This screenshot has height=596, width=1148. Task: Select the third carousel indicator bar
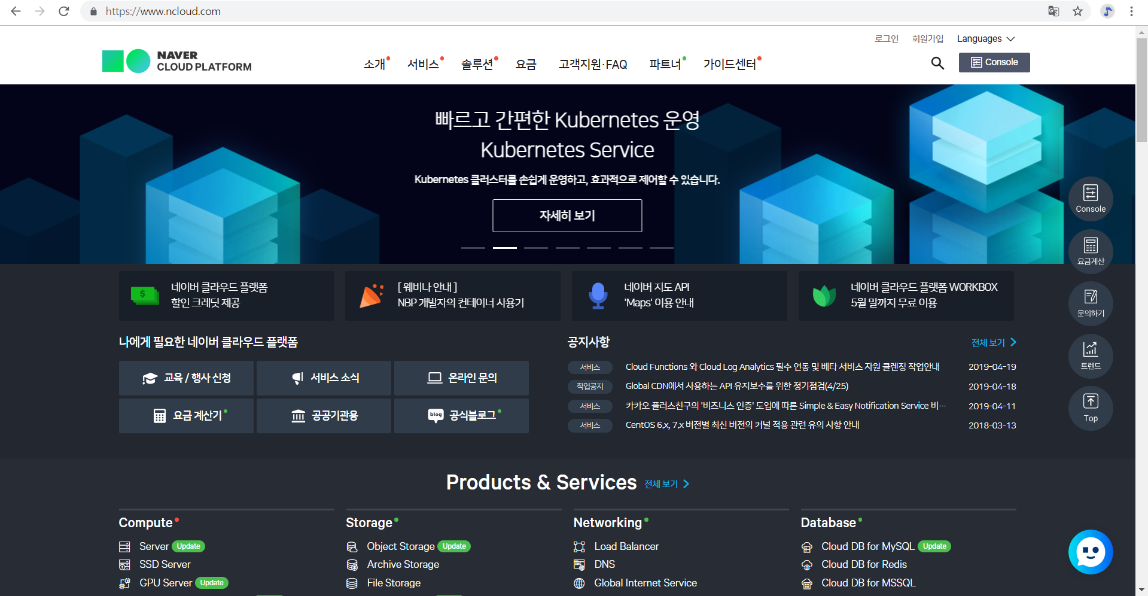click(x=536, y=248)
